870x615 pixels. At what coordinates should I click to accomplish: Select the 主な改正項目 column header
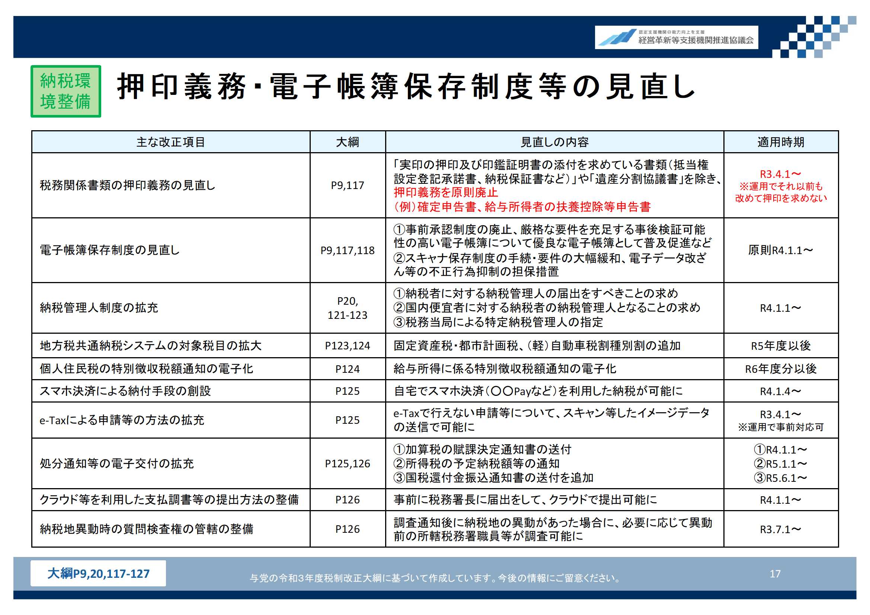(170, 142)
